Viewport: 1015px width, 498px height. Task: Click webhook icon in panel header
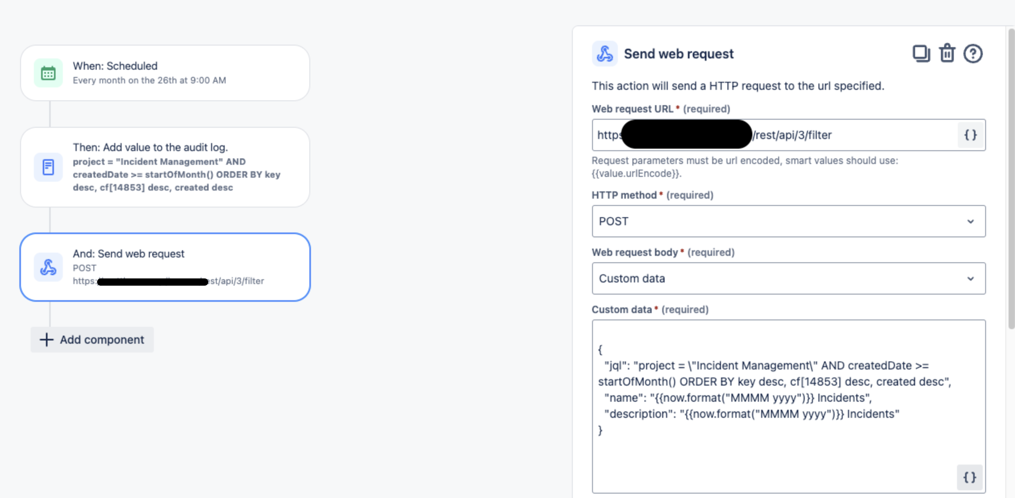605,54
